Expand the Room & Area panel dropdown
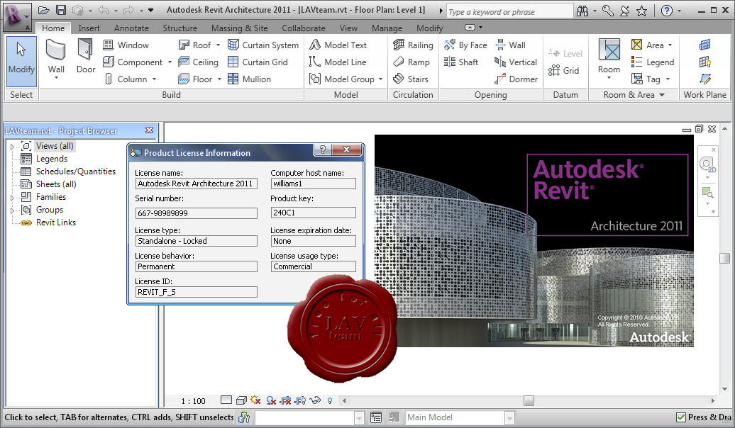Screen dimensions: 735x428 point(662,94)
